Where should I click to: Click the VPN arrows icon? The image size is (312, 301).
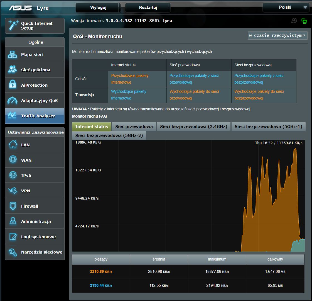13,190
